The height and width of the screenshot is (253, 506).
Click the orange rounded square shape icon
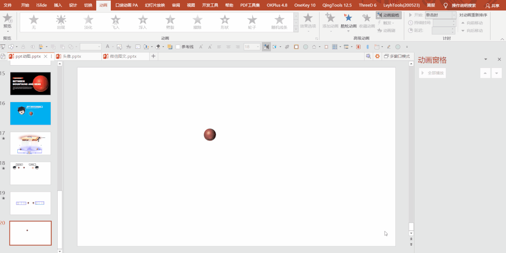(x=296, y=47)
